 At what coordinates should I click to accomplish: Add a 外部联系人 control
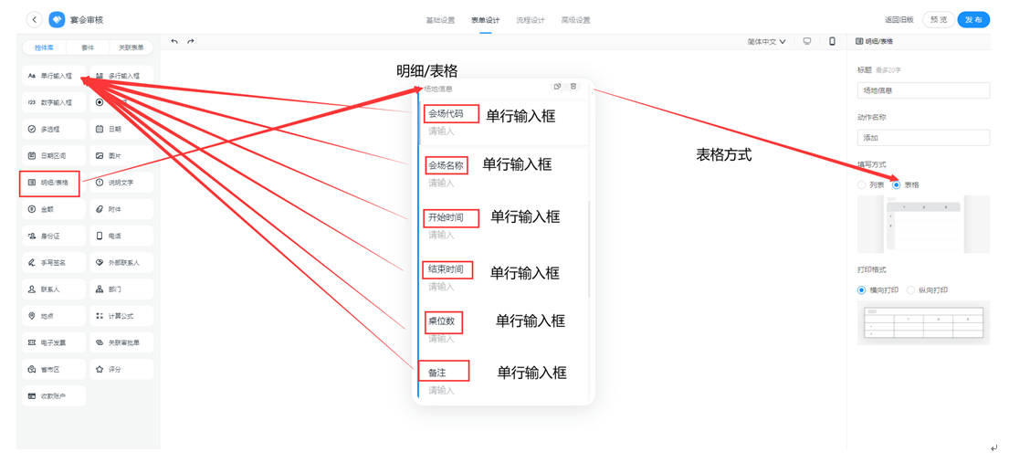tap(121, 262)
